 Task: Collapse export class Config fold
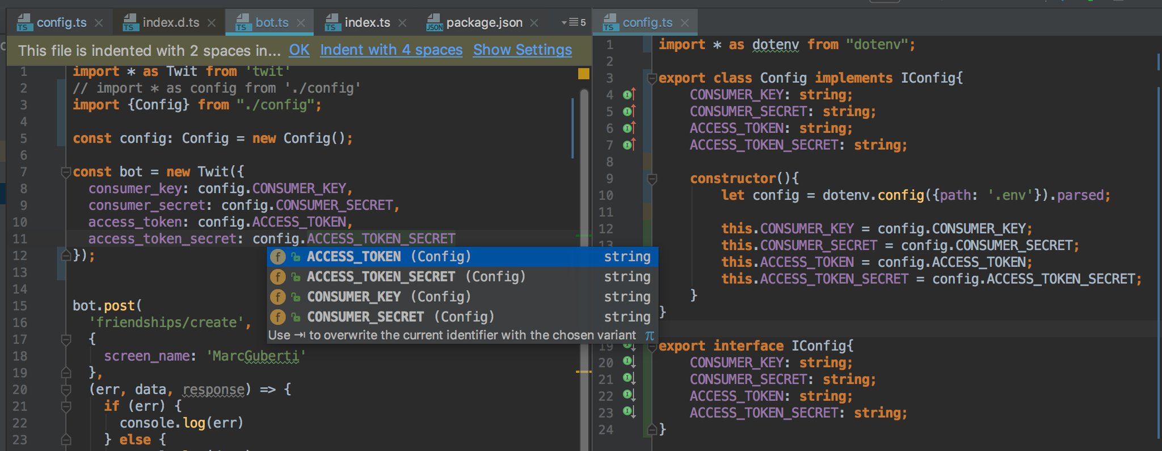652,78
